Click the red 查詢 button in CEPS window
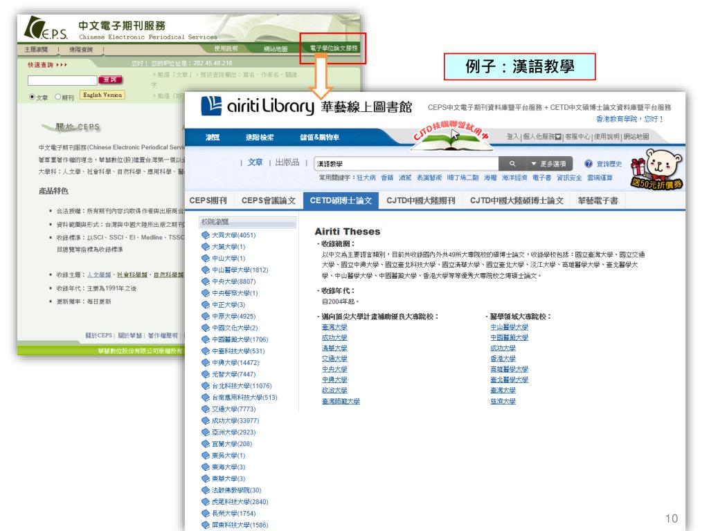Screen dimensions: 709x531 110,80
